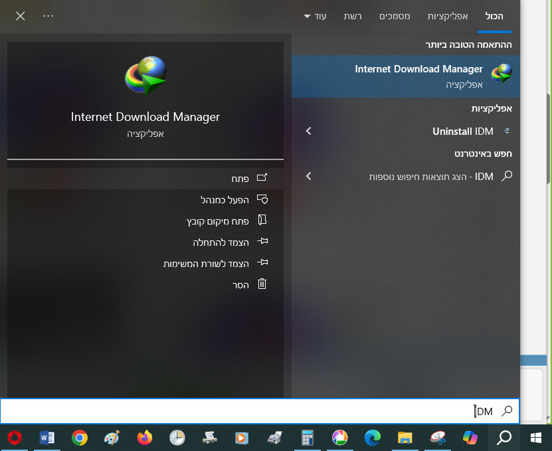Expand the Uninstall IDM result chevron
This screenshot has width=552, height=451.
(x=308, y=131)
